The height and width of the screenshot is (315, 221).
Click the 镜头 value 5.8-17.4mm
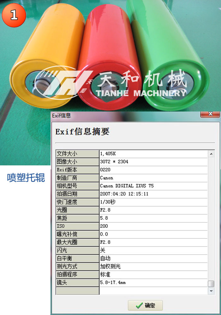pos(113,283)
